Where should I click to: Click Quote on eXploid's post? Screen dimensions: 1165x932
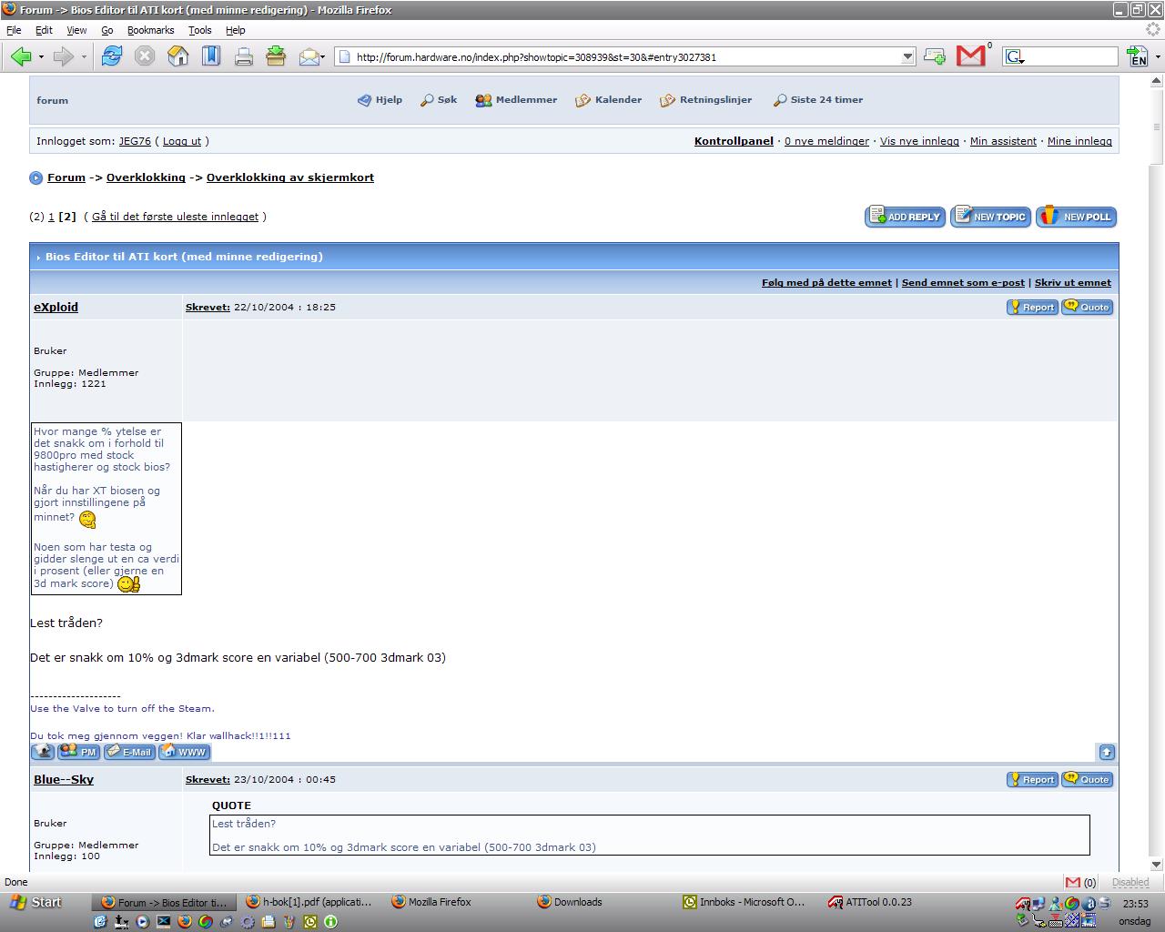1087,307
